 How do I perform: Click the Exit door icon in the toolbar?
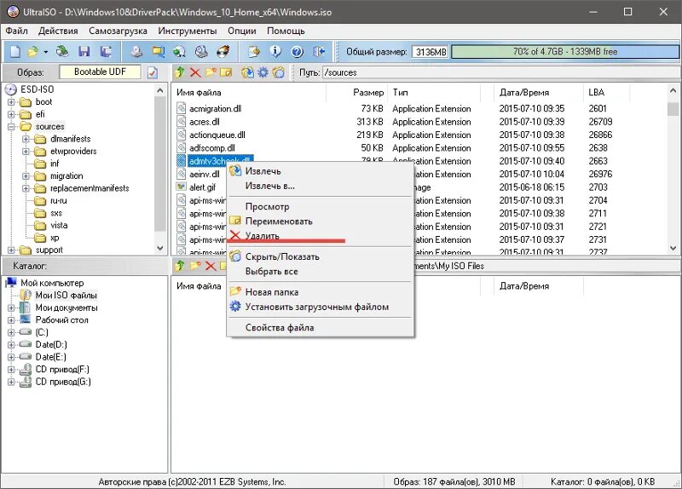click(x=319, y=52)
